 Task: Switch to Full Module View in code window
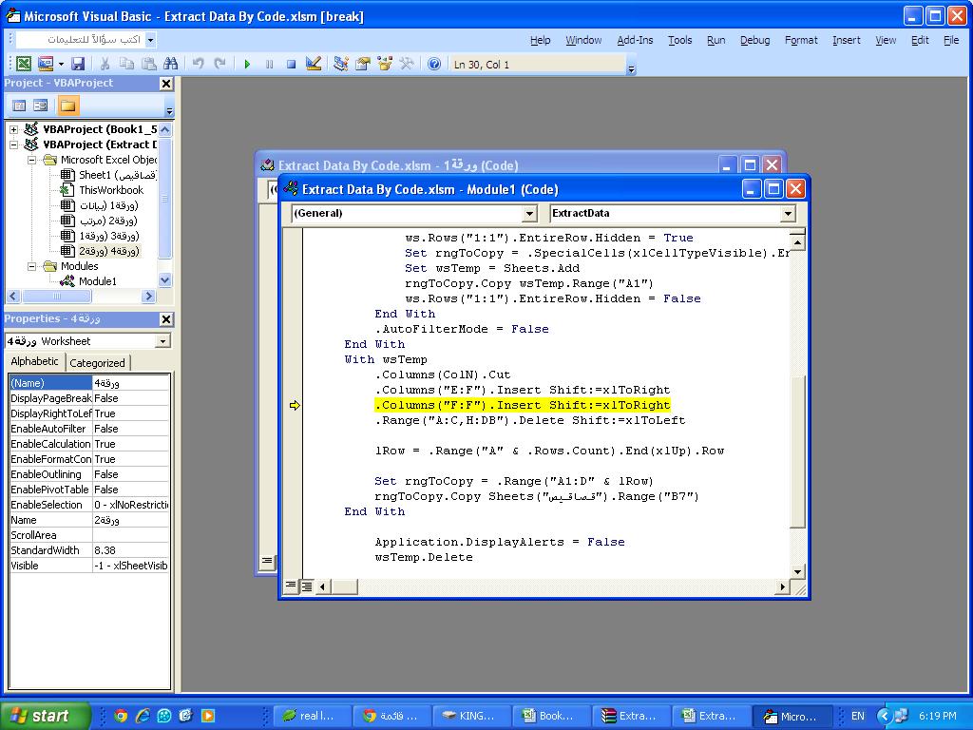tap(307, 586)
